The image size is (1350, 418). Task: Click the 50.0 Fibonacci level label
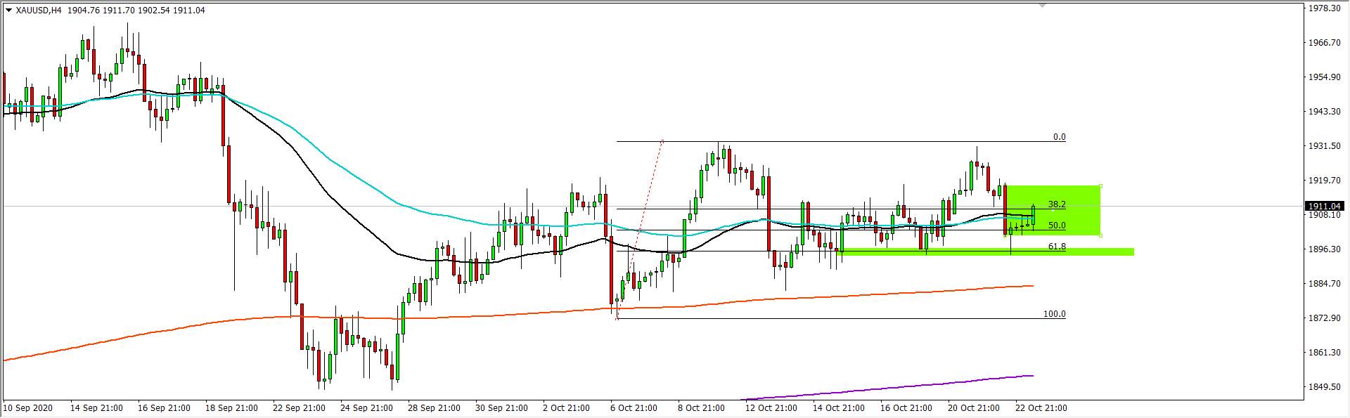[x=1057, y=226]
